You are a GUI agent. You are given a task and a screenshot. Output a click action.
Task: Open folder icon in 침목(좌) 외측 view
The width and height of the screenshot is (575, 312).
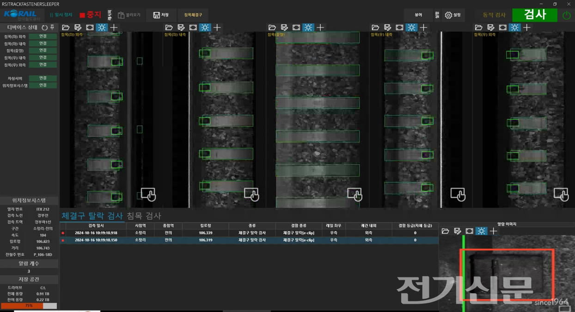66,28
